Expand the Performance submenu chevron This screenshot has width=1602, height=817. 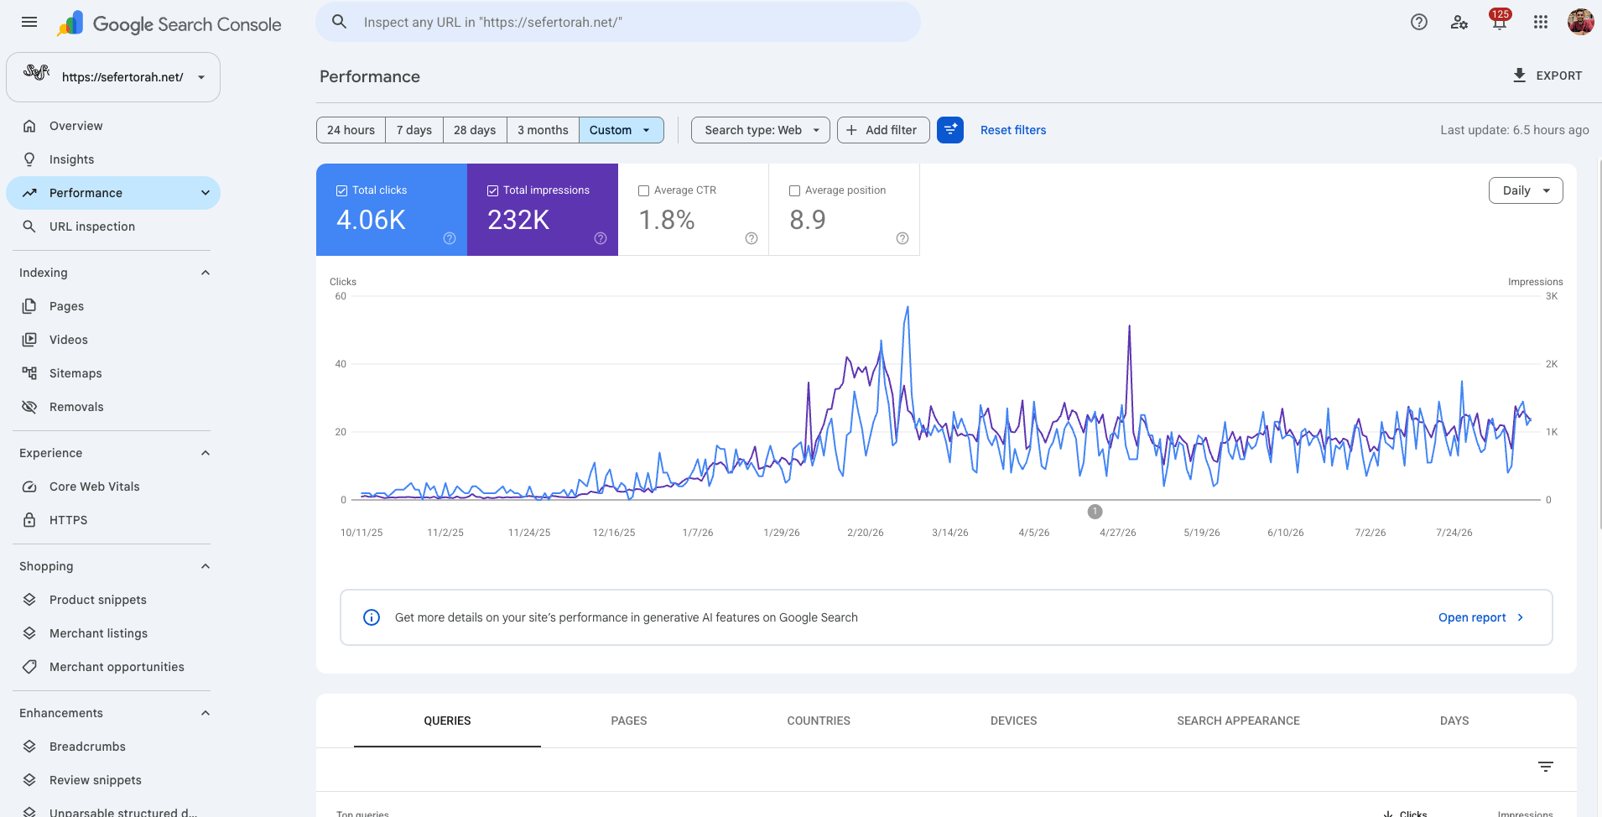tap(205, 193)
